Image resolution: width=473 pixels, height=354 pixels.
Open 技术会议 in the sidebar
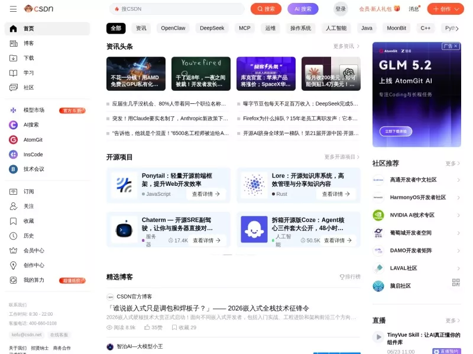click(x=47, y=169)
